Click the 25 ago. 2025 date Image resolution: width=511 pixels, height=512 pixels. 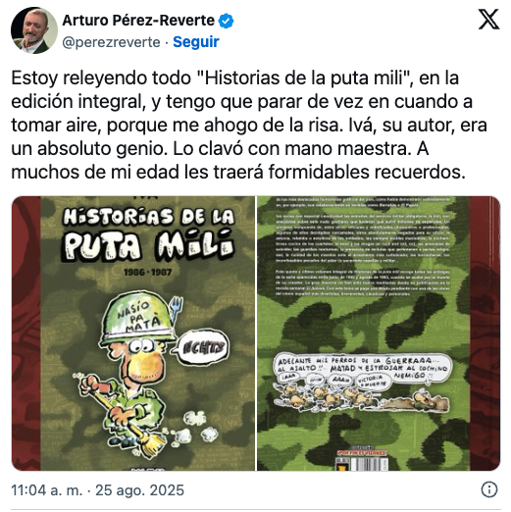[139, 490]
